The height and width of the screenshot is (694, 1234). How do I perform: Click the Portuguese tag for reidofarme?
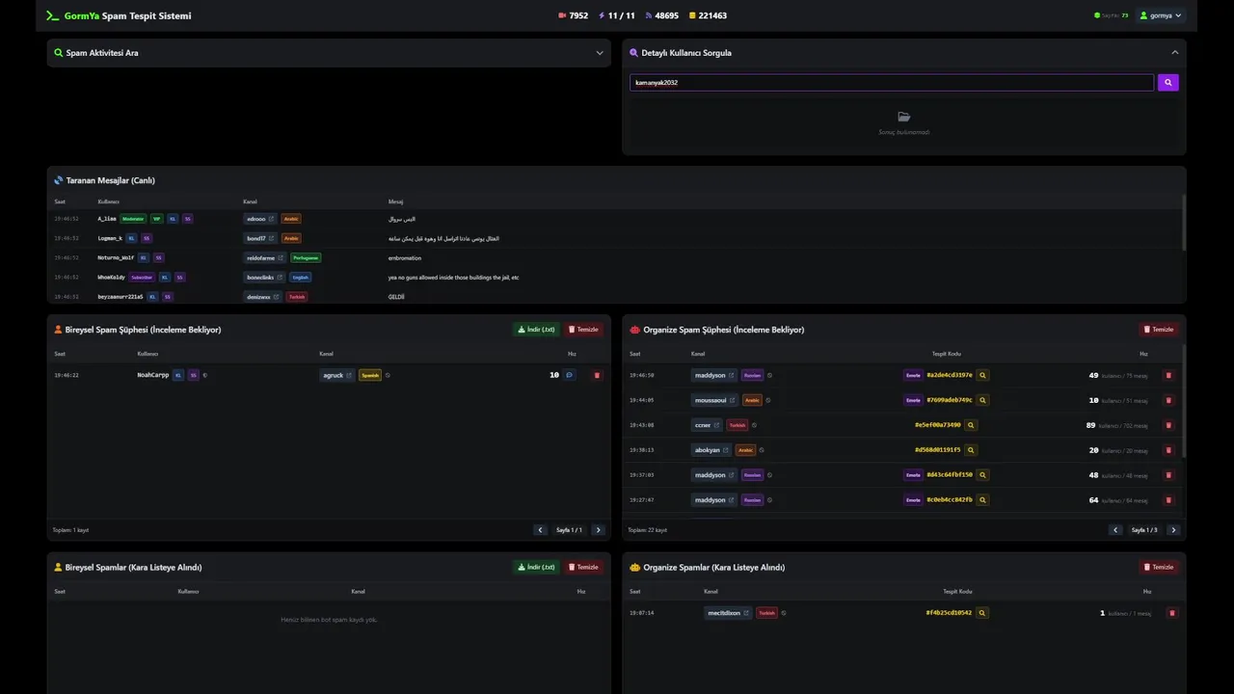(306, 257)
